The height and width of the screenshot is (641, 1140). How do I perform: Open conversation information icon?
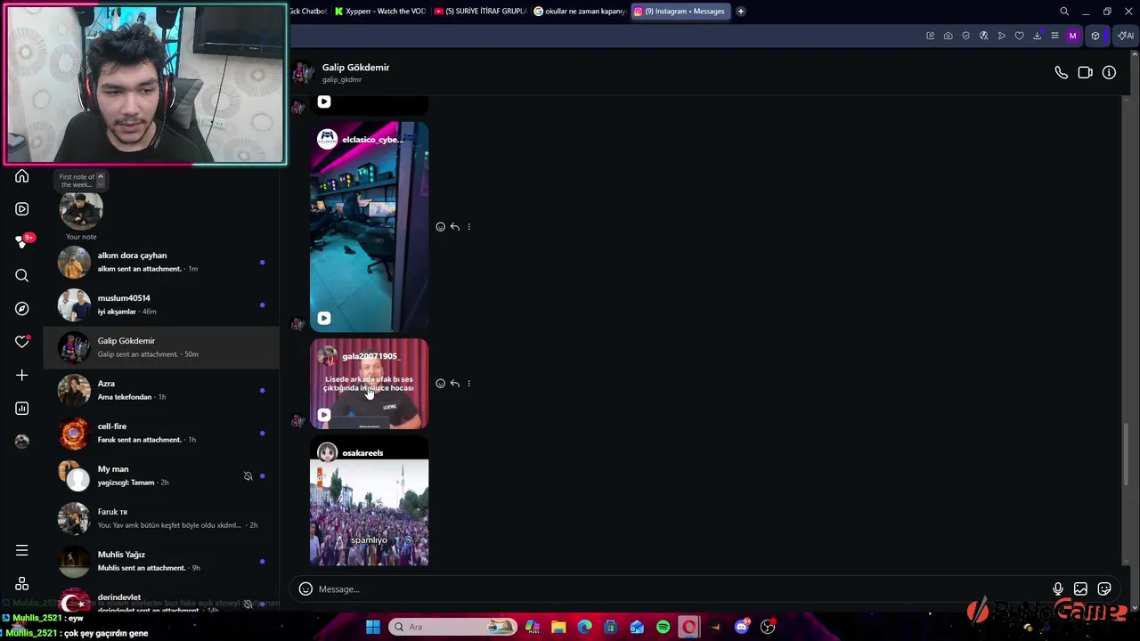(1109, 73)
